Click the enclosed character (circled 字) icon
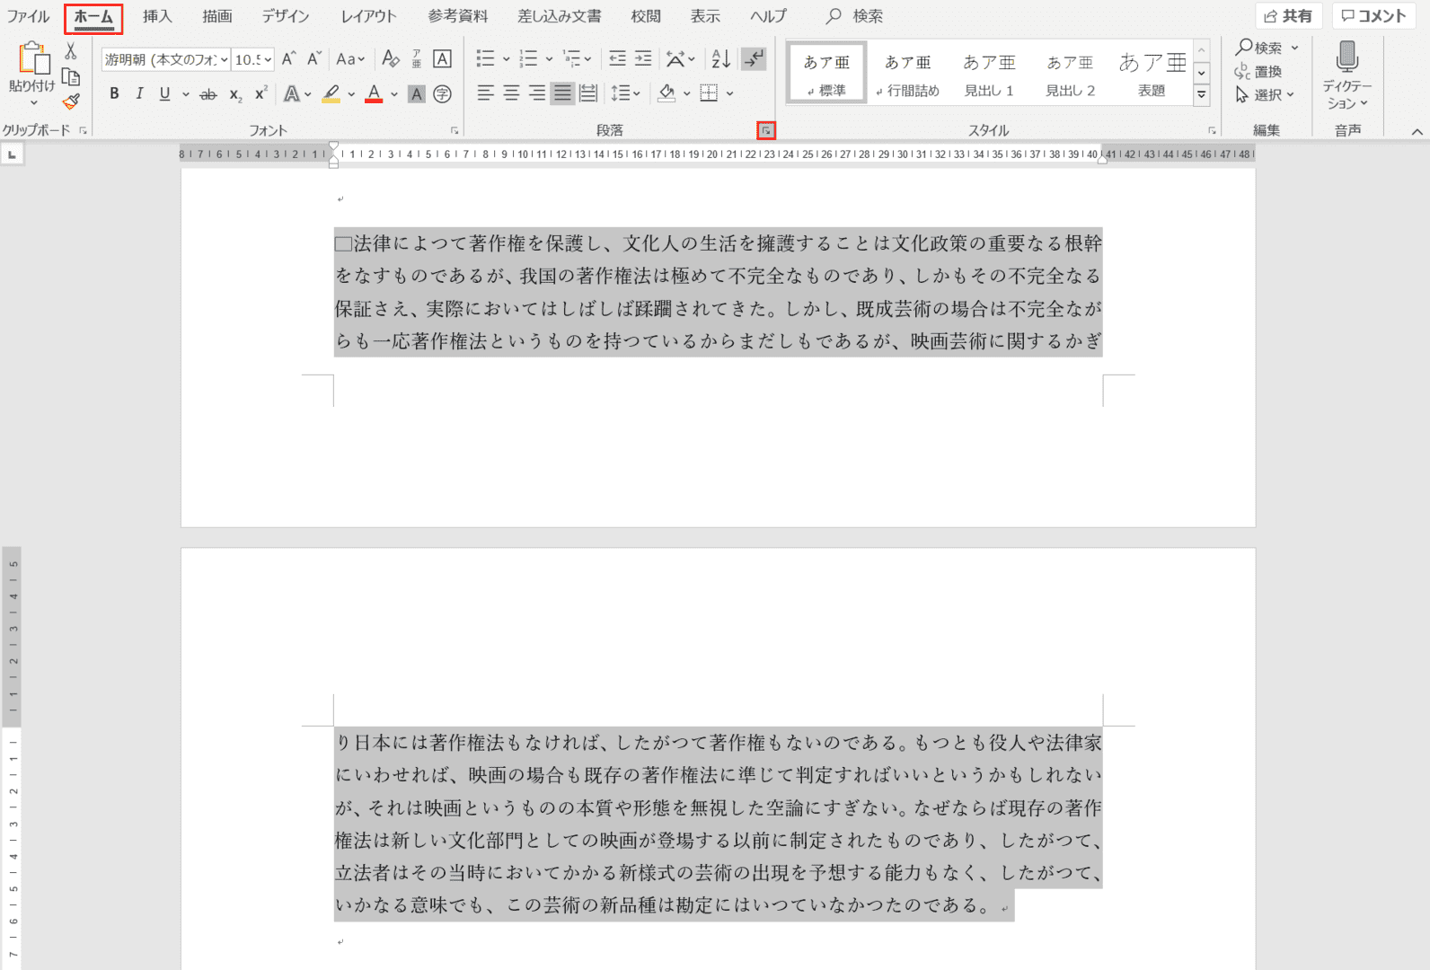This screenshot has width=1430, height=970. (x=442, y=93)
